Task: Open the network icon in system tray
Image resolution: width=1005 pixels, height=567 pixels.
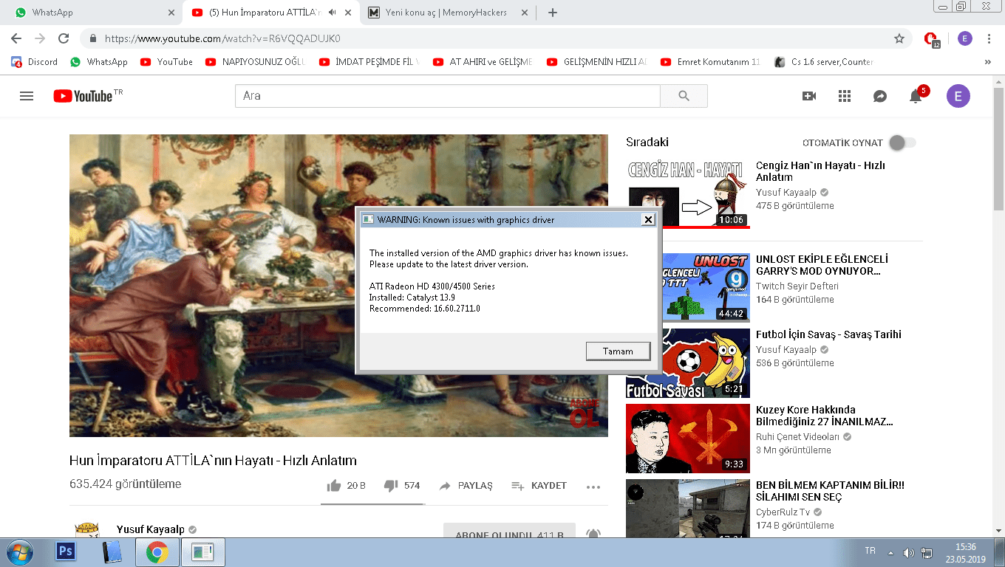Action: click(x=927, y=553)
